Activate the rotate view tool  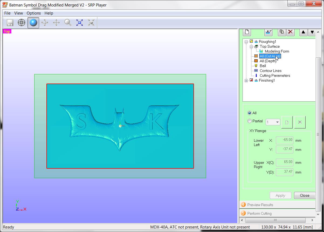45,23
